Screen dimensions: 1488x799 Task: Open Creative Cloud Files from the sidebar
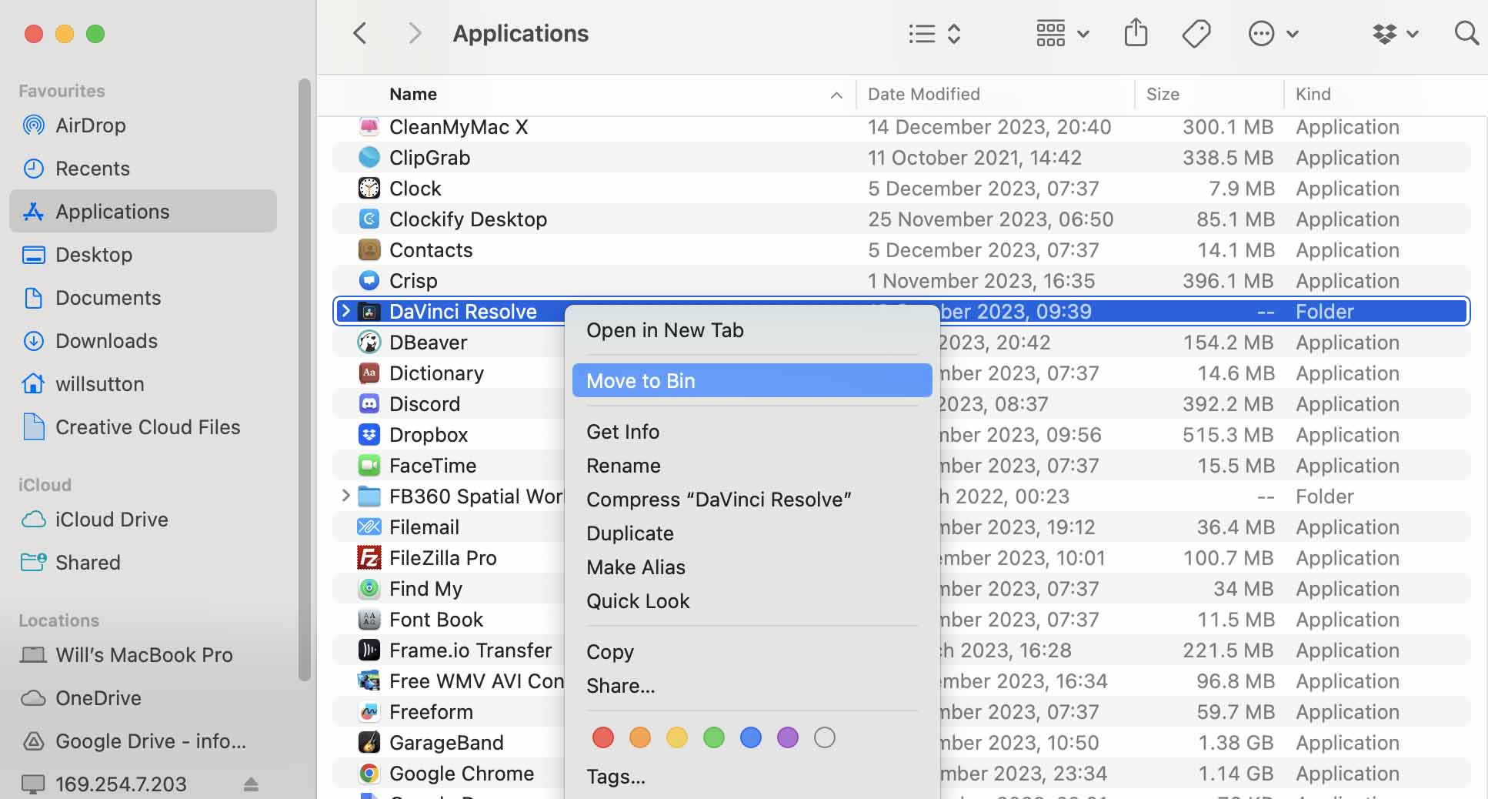tap(148, 426)
